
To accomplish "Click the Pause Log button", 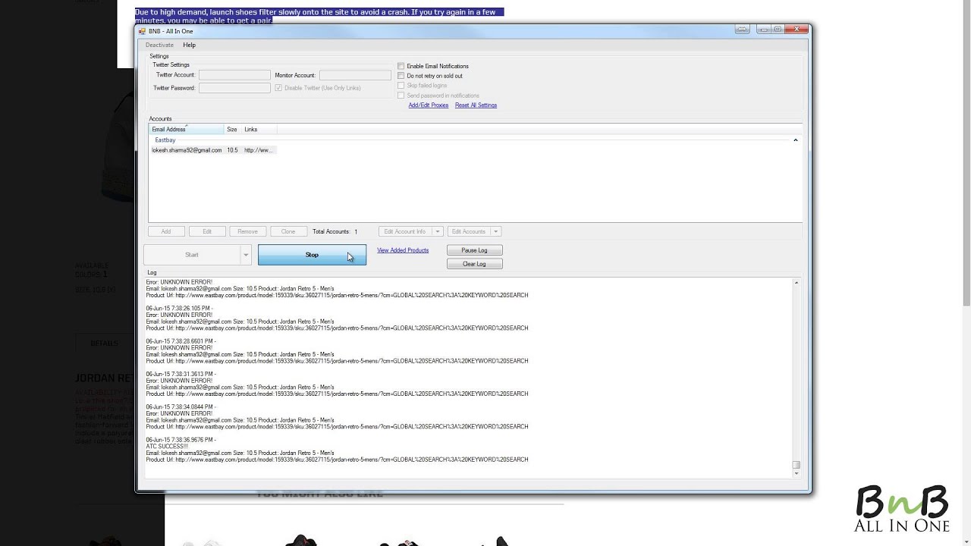I will [x=475, y=250].
